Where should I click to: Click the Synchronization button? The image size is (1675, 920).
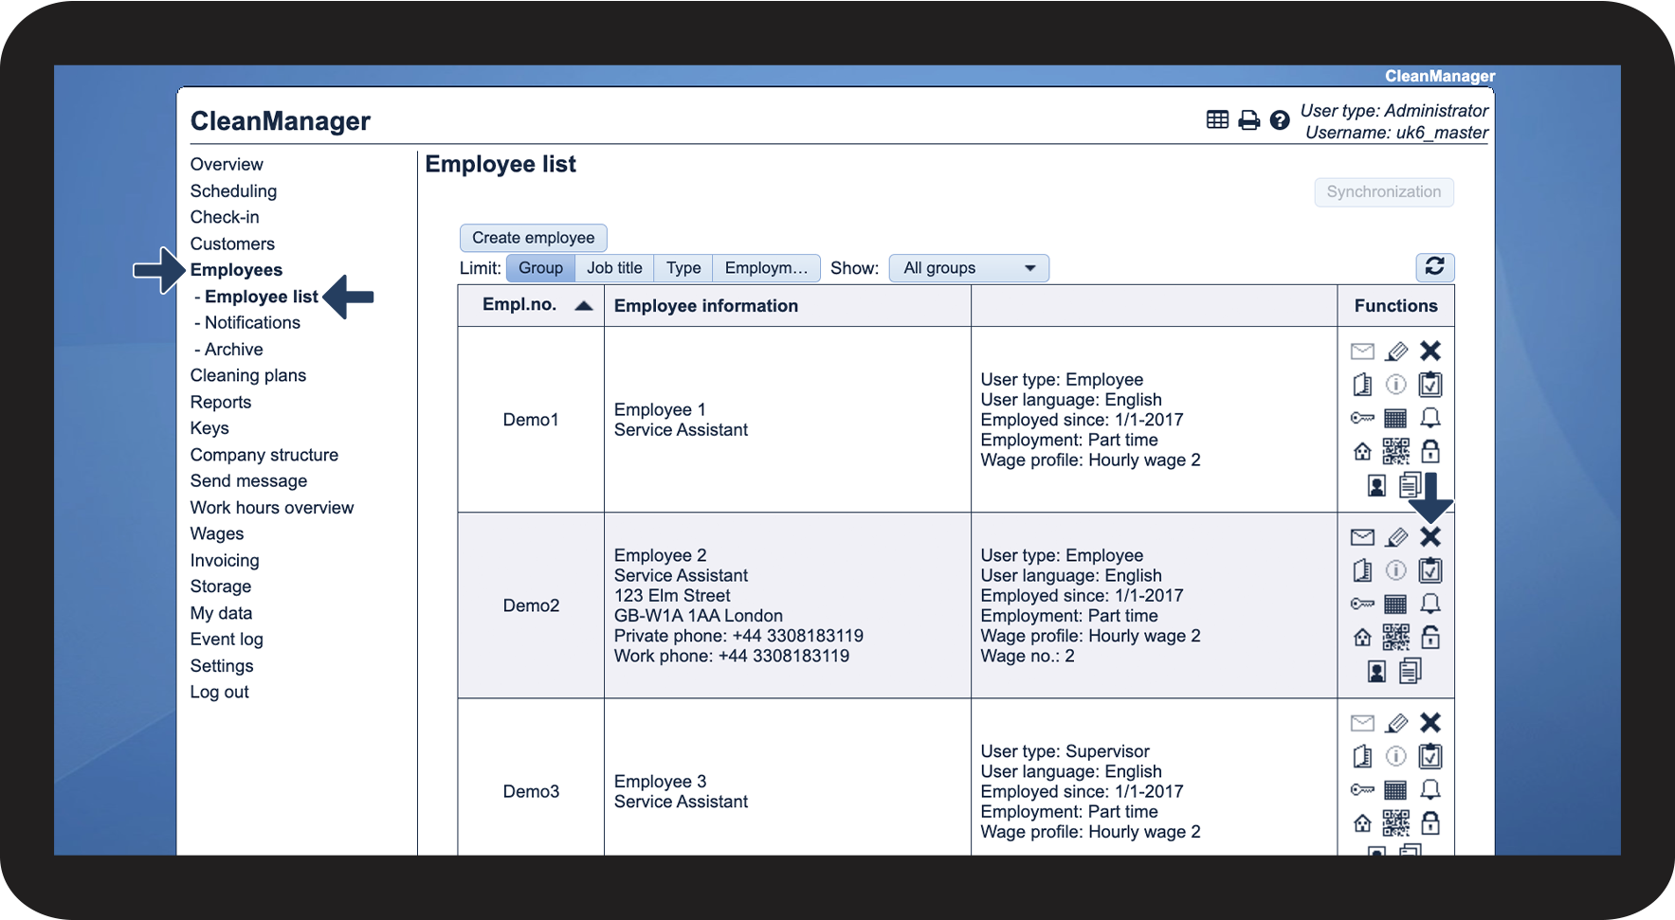pos(1383,191)
